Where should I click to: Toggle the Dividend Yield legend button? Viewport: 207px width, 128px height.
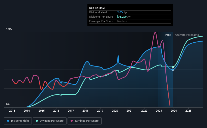18,121
